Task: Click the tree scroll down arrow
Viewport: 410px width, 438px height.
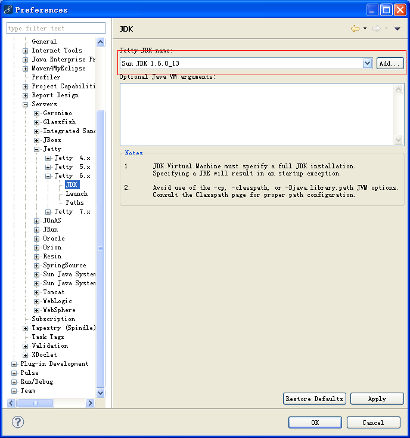Action: coord(100,393)
